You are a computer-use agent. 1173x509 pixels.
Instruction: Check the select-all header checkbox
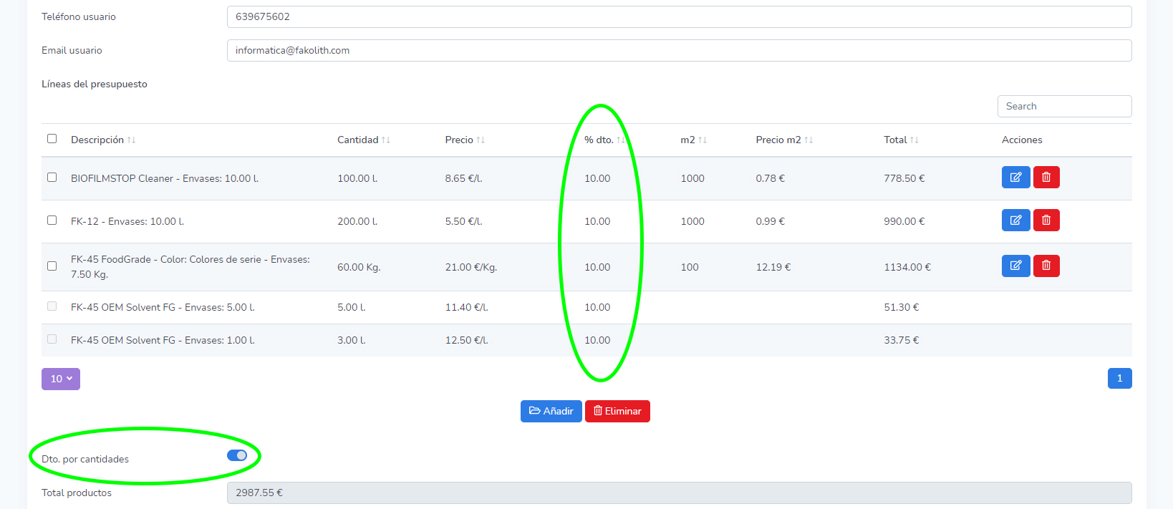tap(52, 139)
